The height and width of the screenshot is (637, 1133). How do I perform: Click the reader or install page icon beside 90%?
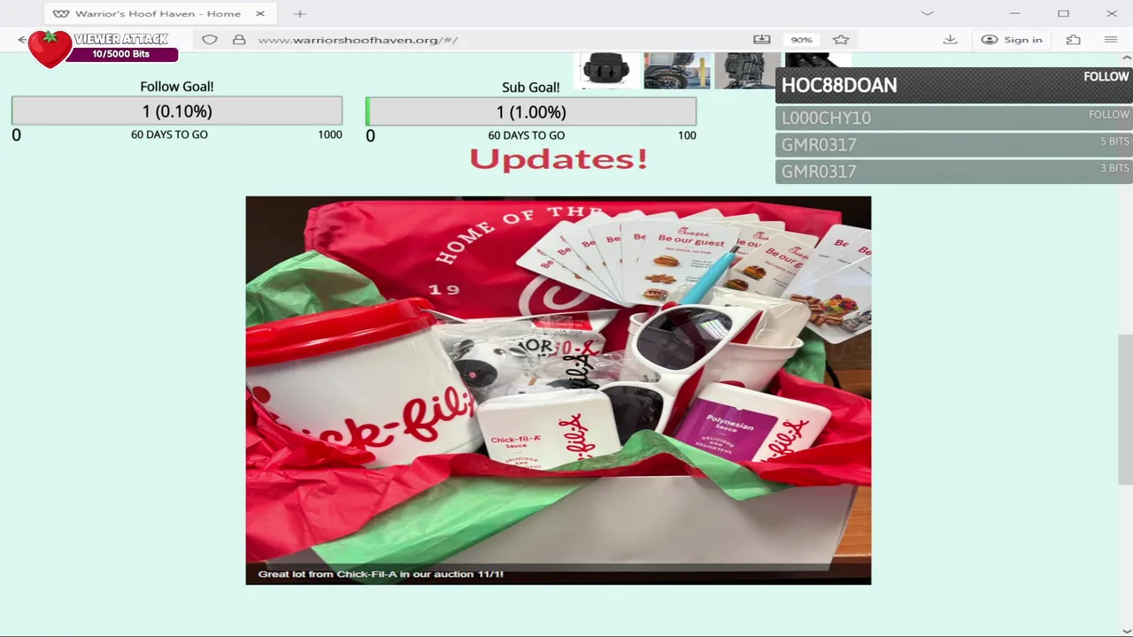click(x=761, y=40)
